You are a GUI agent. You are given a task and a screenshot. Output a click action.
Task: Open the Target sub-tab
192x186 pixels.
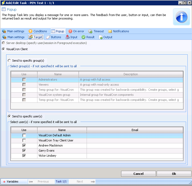36,37
